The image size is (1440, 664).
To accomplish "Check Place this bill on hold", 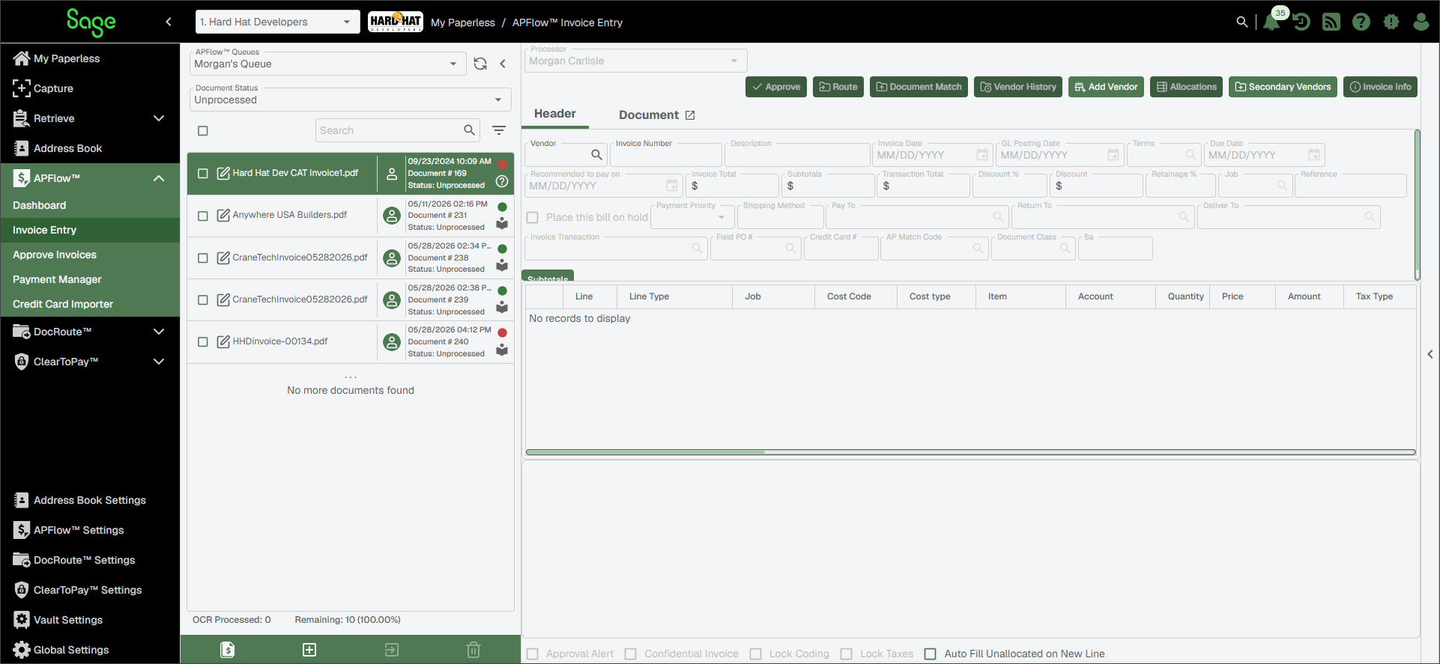I will click(533, 217).
